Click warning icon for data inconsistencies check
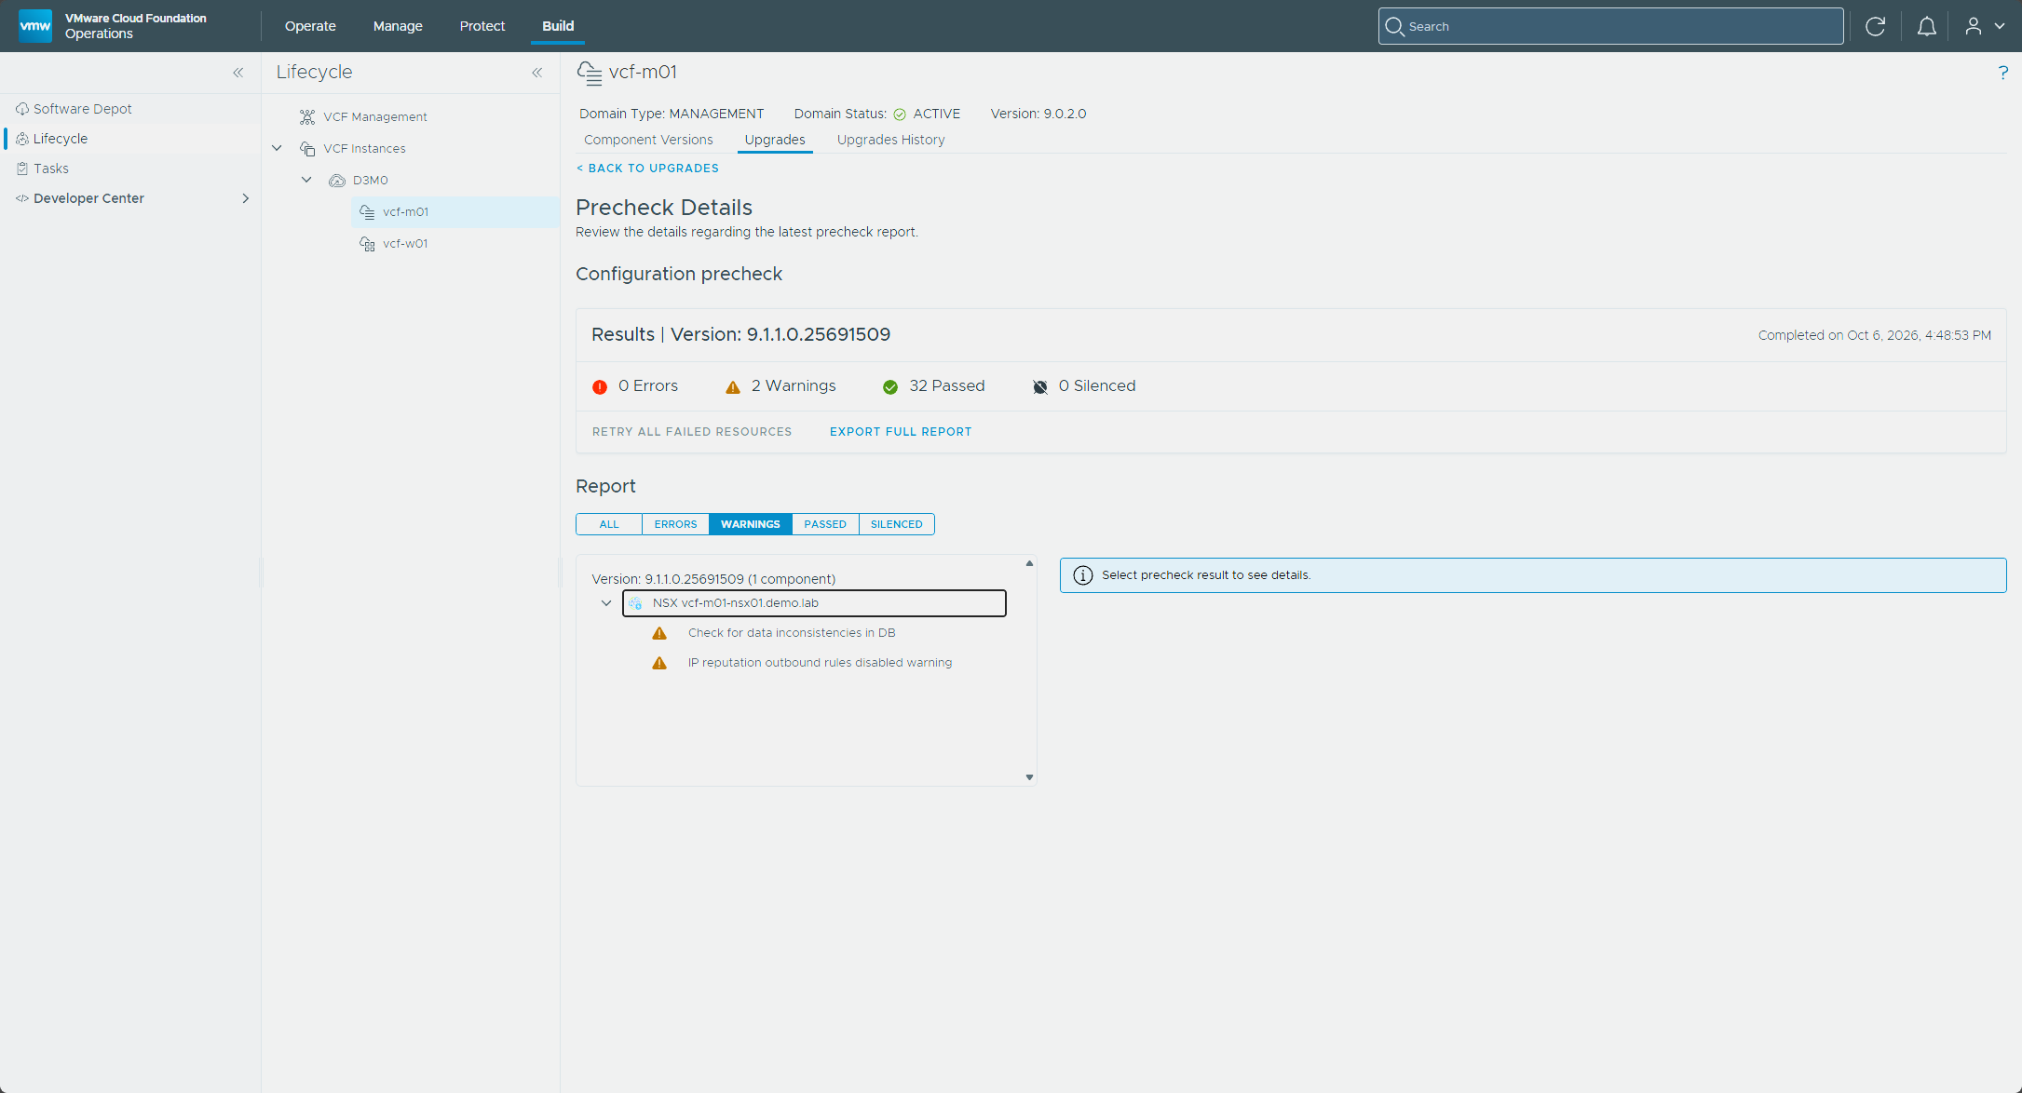Screen dimensions: 2022x1093 (659, 633)
